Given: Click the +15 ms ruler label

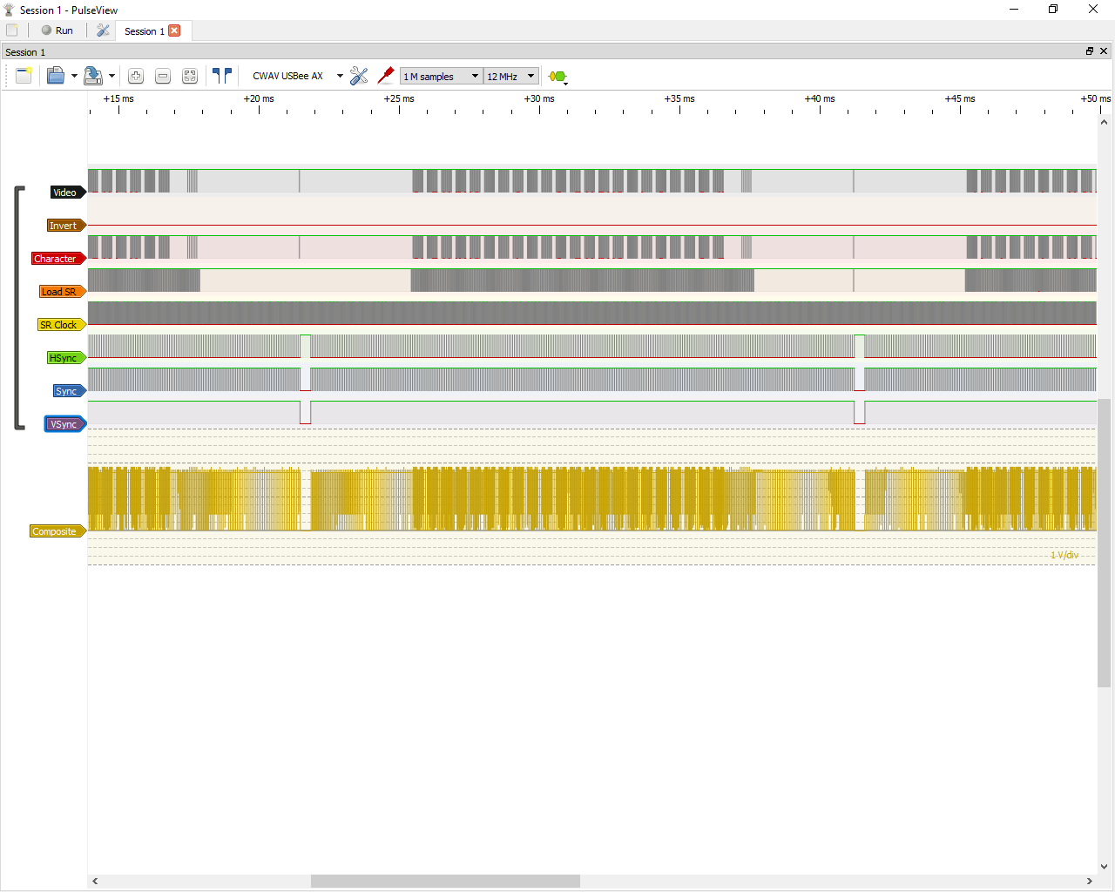Looking at the screenshot, I should tap(118, 98).
